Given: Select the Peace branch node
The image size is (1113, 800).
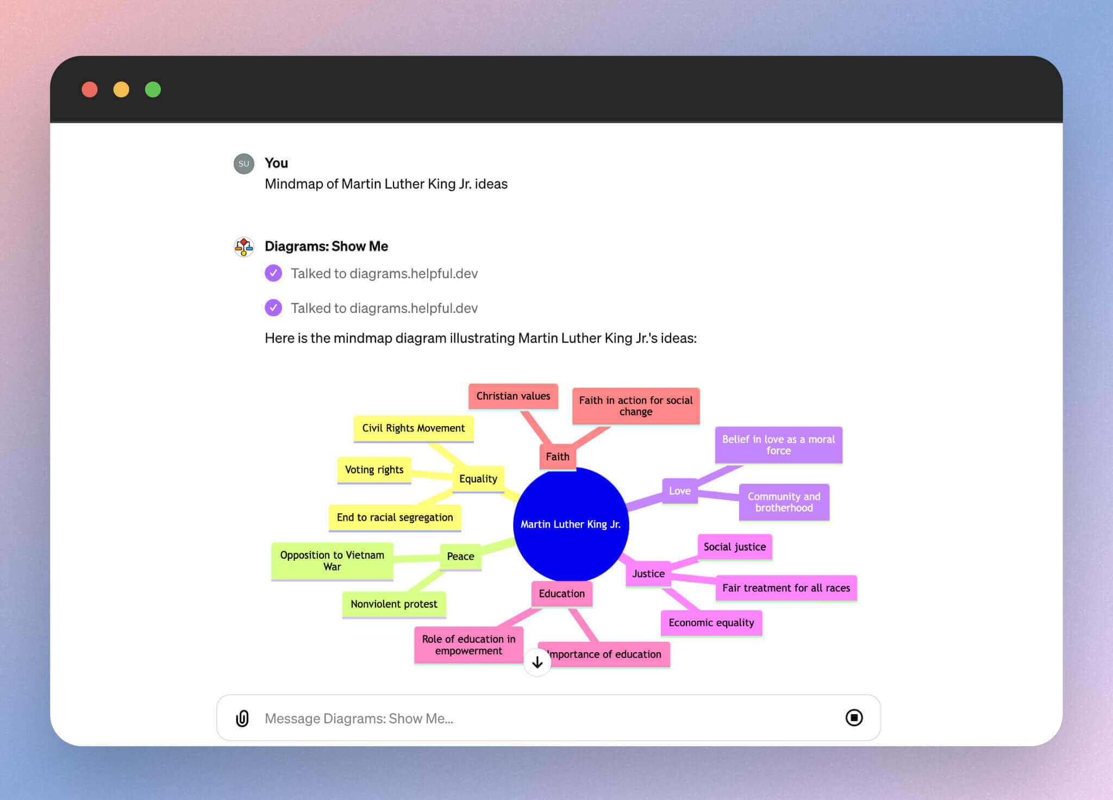Looking at the screenshot, I should pyautogui.click(x=460, y=556).
